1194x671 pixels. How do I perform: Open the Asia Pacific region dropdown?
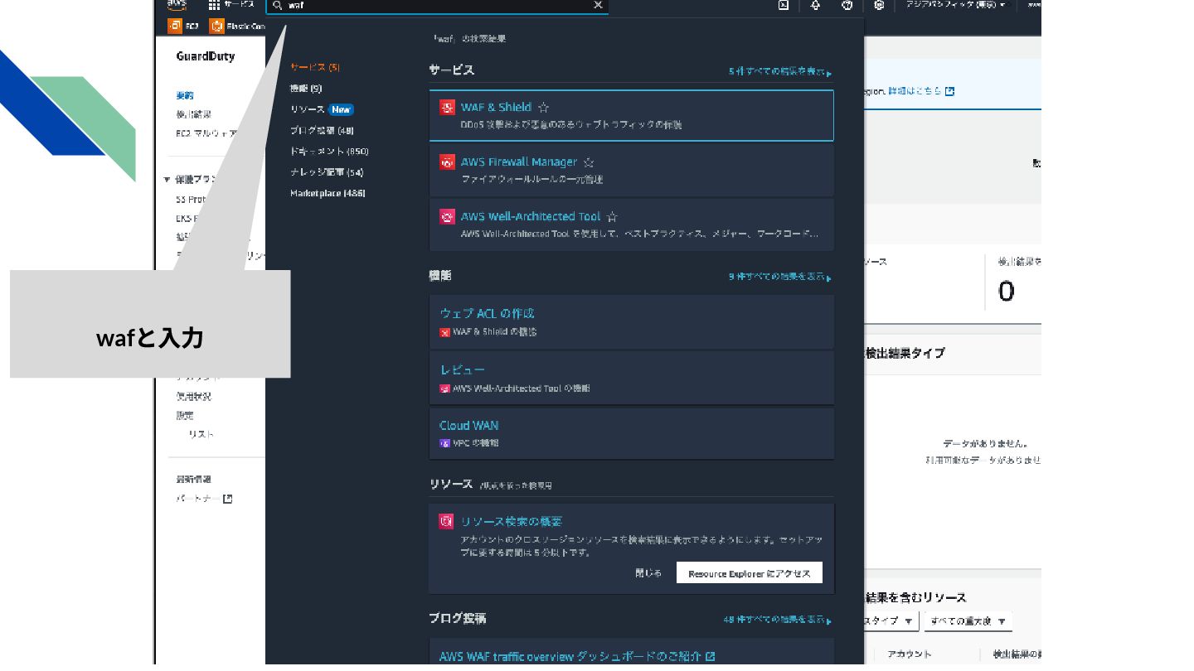[x=956, y=5]
